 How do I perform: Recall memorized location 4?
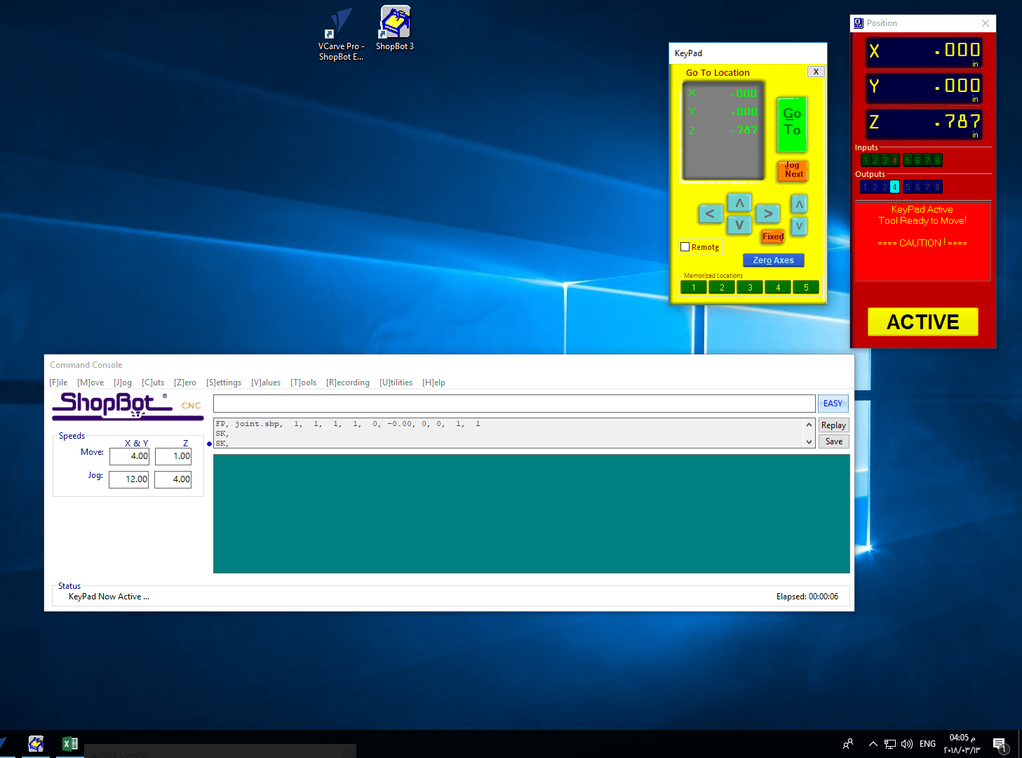778,287
